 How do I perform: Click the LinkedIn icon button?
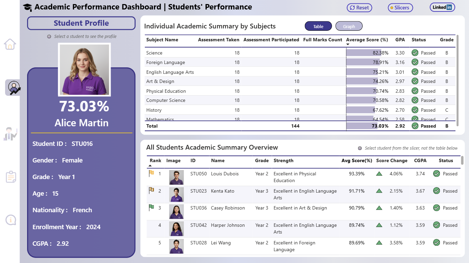(442, 7)
